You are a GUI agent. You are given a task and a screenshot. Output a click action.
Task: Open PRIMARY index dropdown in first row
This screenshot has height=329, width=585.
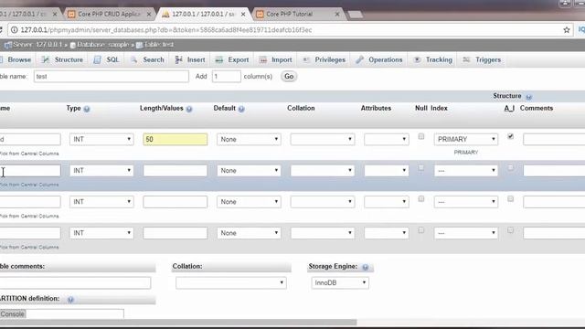465,139
